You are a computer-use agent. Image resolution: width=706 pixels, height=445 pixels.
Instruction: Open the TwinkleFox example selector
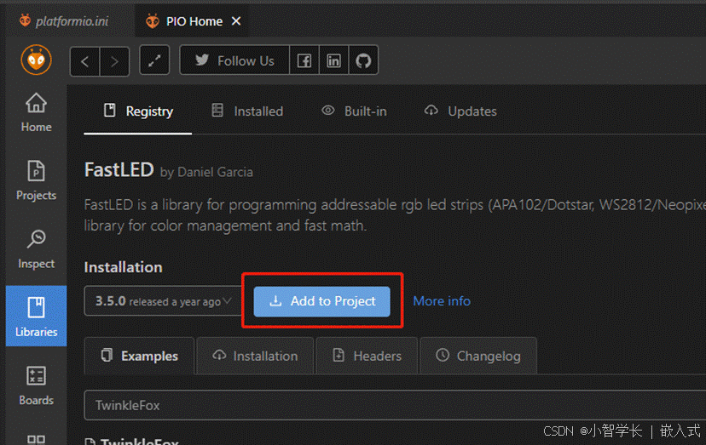[395, 405]
